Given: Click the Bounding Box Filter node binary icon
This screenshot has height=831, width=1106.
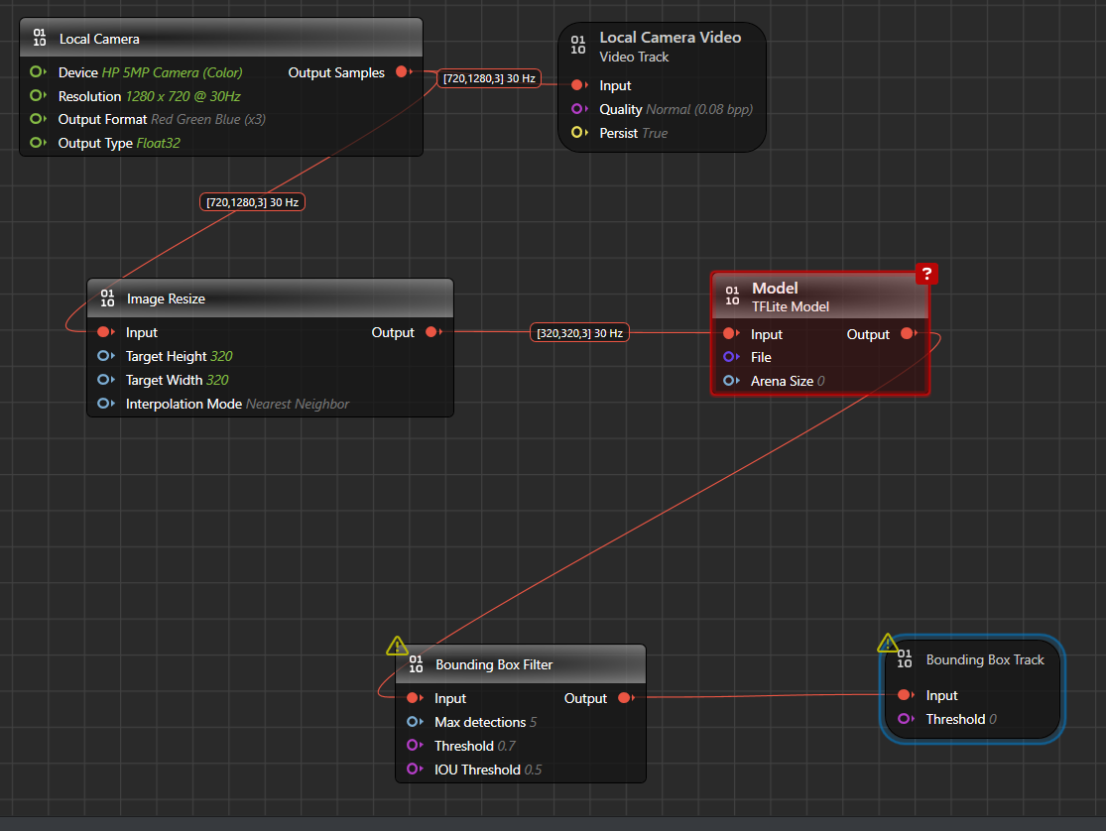Looking at the screenshot, I should pos(417,664).
